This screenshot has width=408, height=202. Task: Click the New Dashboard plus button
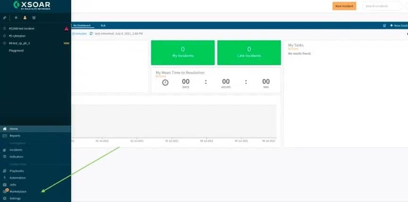[398, 25]
